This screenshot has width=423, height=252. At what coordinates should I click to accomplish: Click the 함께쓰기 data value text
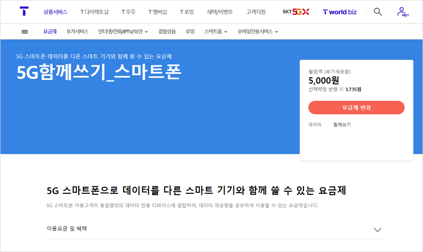point(342,125)
